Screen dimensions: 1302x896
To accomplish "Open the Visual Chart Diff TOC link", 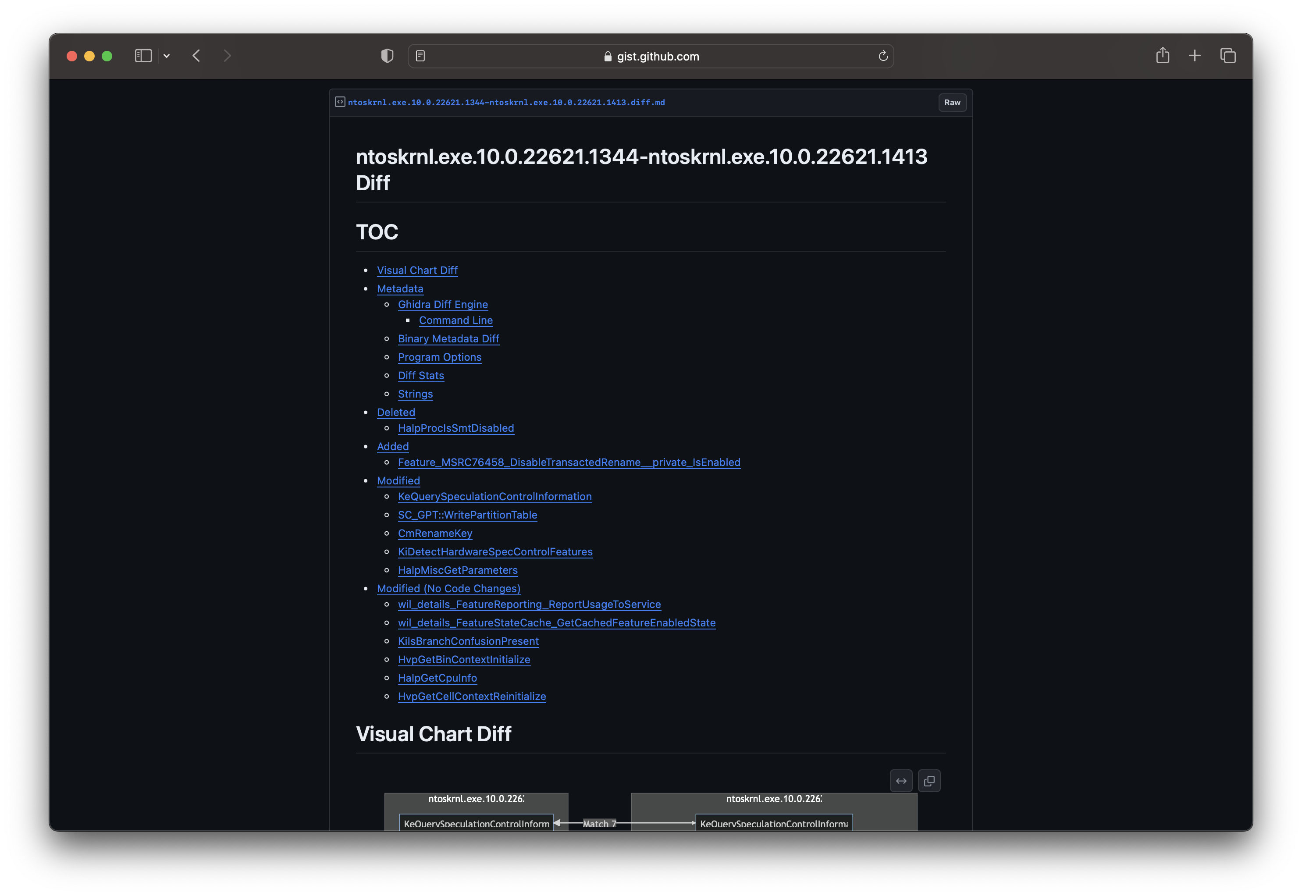I will point(417,270).
